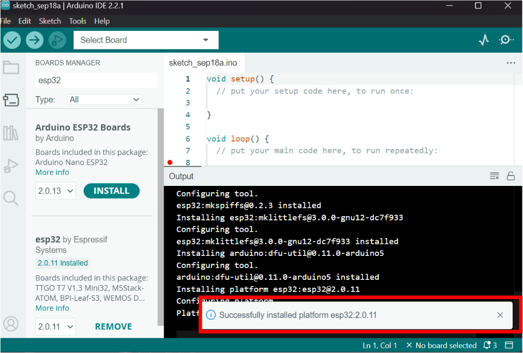Open the Library Manager sidebar icon
The image size is (523, 353).
tap(11, 133)
